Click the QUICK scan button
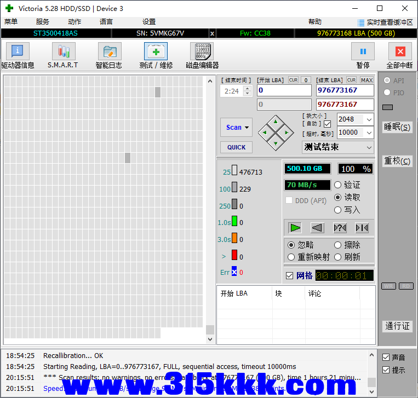Screen dimensions: 418x398 (x=236, y=147)
